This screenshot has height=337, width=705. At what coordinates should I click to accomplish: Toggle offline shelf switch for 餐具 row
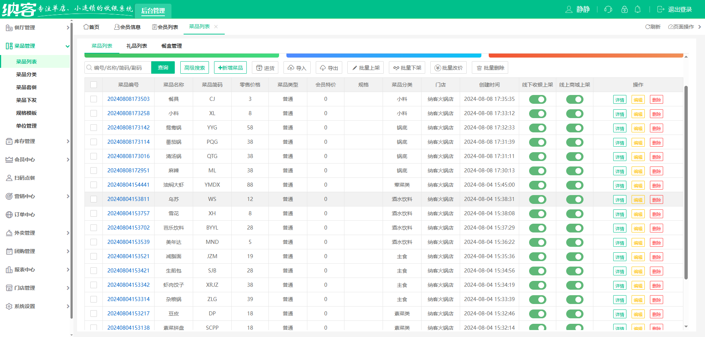(538, 99)
